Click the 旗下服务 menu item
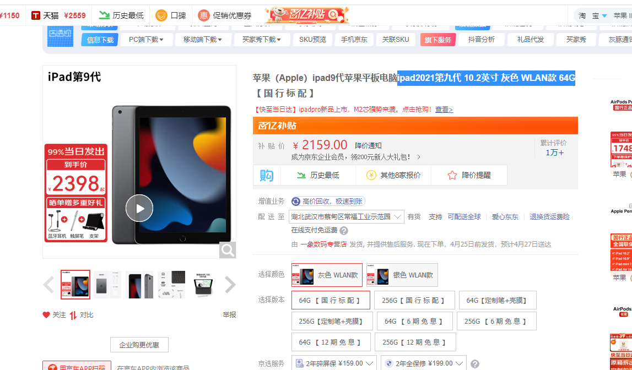This screenshot has height=370, width=632. (x=437, y=39)
